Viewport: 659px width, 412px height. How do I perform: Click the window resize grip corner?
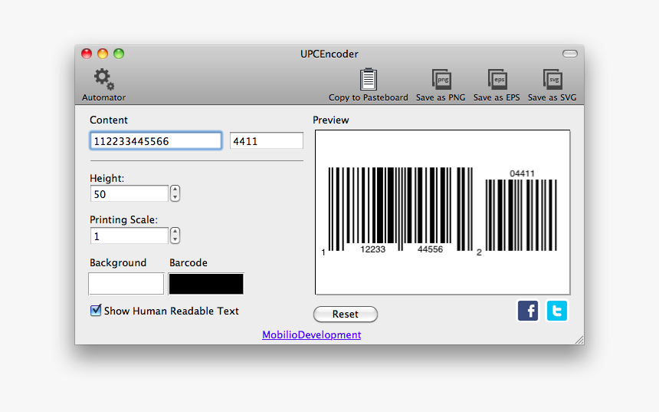[x=579, y=340]
